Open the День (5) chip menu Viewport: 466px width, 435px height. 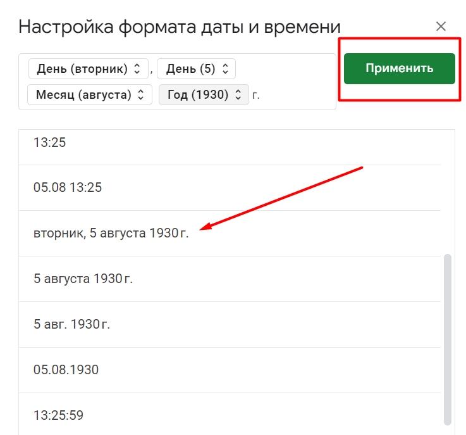click(x=190, y=68)
